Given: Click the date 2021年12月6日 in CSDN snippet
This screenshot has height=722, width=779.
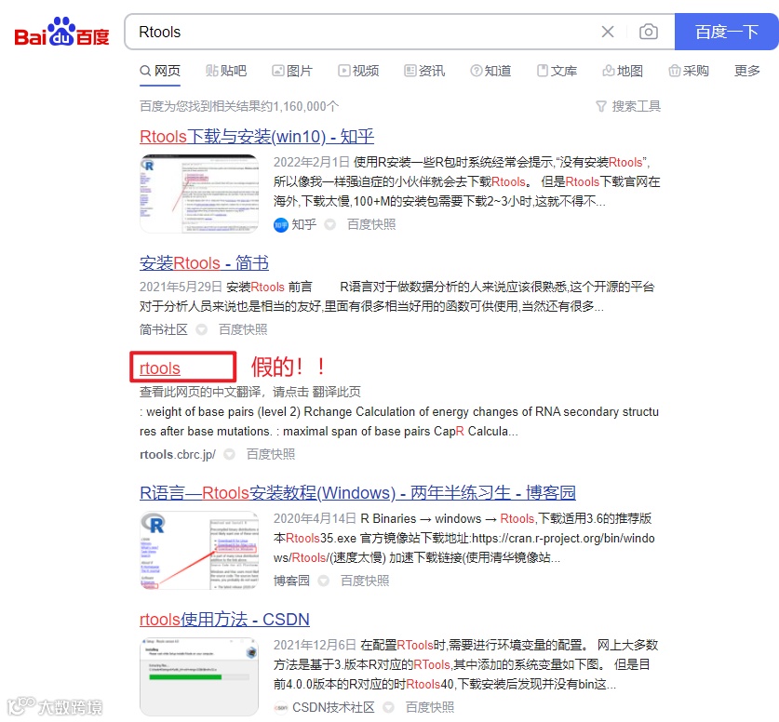Looking at the screenshot, I should tap(315, 645).
